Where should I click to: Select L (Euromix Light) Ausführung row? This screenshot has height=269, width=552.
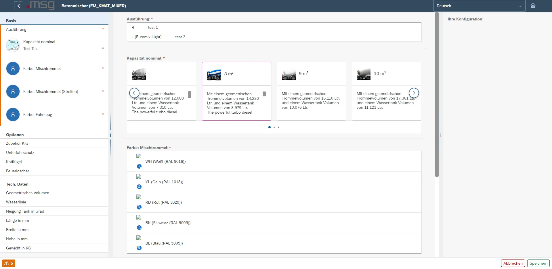pos(274,37)
